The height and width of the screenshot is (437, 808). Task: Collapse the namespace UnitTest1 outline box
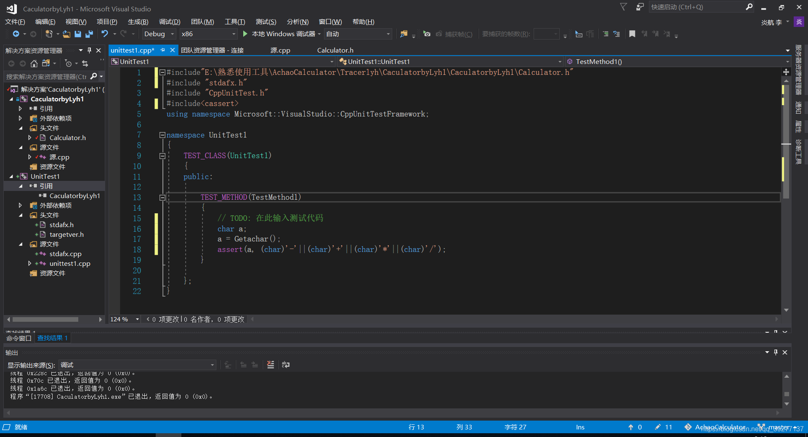(x=162, y=135)
